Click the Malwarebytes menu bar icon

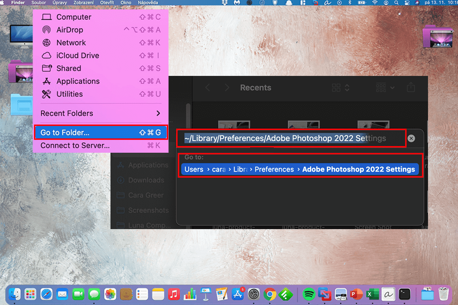[x=237, y=3]
